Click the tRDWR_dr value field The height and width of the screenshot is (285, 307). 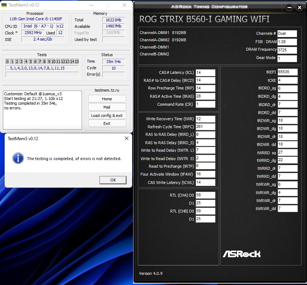[x=288, y=137]
